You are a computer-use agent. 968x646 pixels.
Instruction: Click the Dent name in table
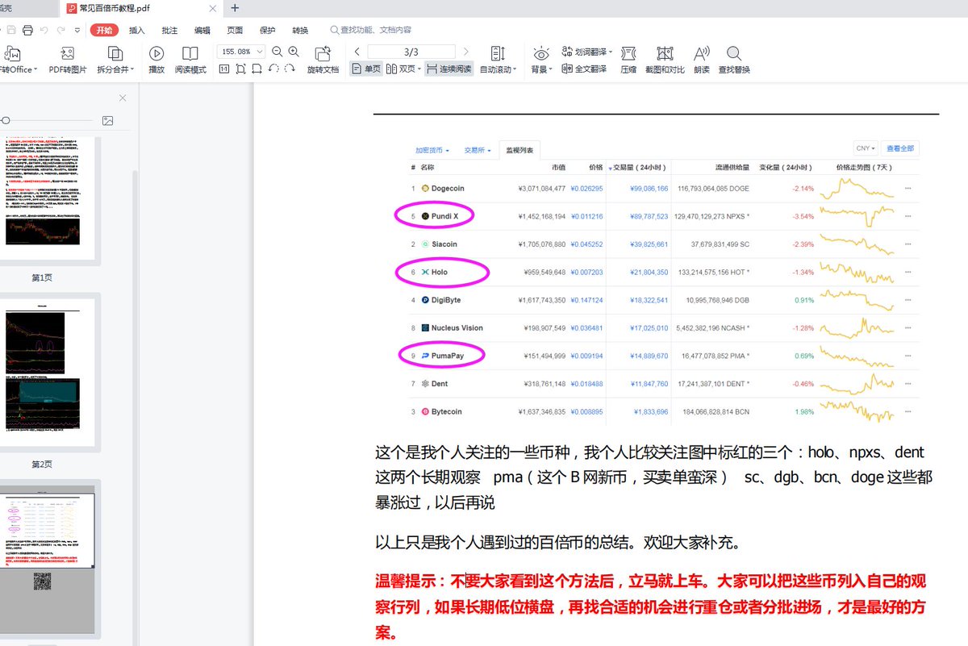pos(440,384)
